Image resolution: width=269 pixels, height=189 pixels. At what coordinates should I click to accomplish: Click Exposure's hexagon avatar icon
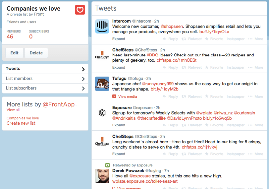click(x=102, y=113)
